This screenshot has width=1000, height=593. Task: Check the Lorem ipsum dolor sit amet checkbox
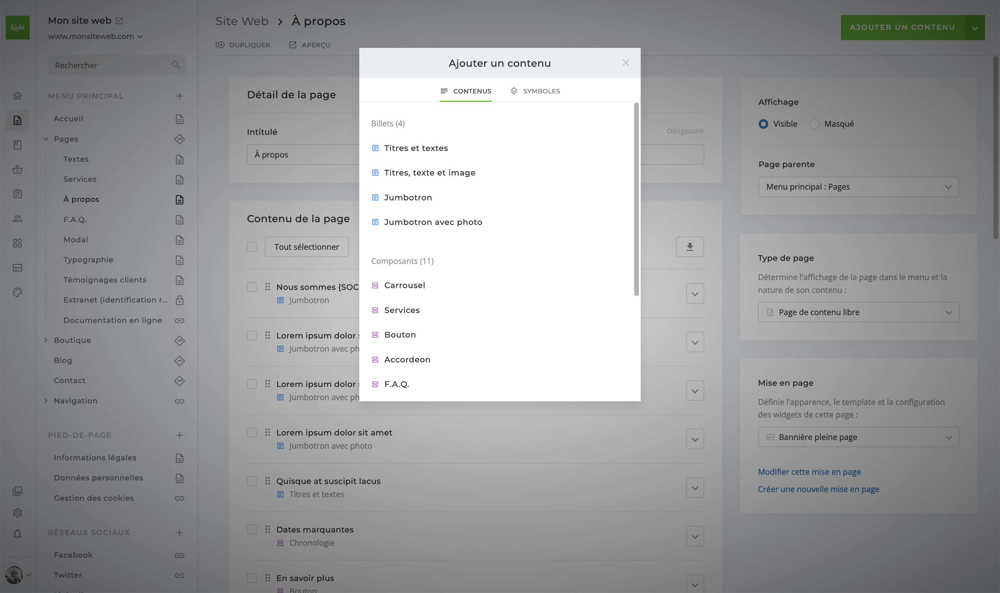(x=251, y=432)
